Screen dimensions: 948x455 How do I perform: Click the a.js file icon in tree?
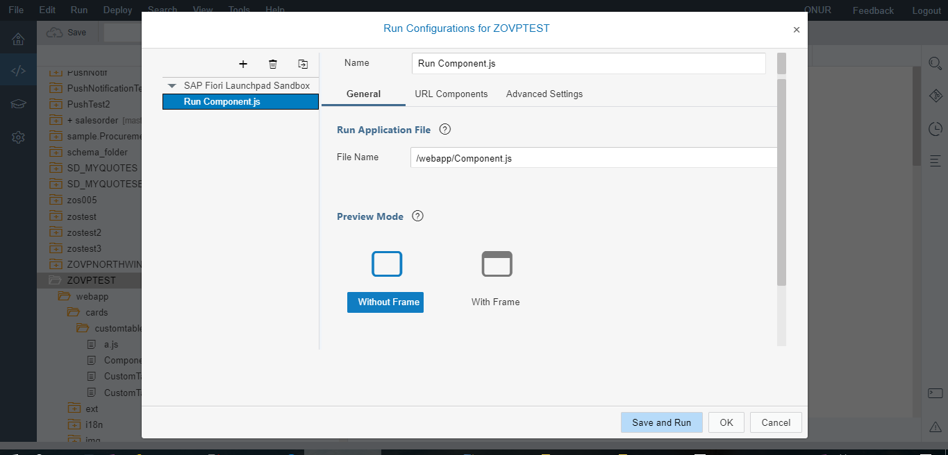[x=91, y=344]
